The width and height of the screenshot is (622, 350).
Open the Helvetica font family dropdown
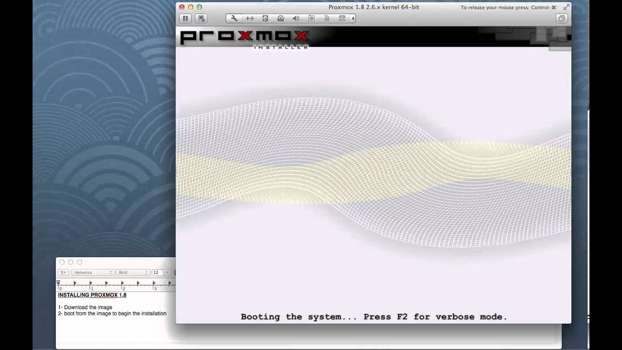[93, 273]
